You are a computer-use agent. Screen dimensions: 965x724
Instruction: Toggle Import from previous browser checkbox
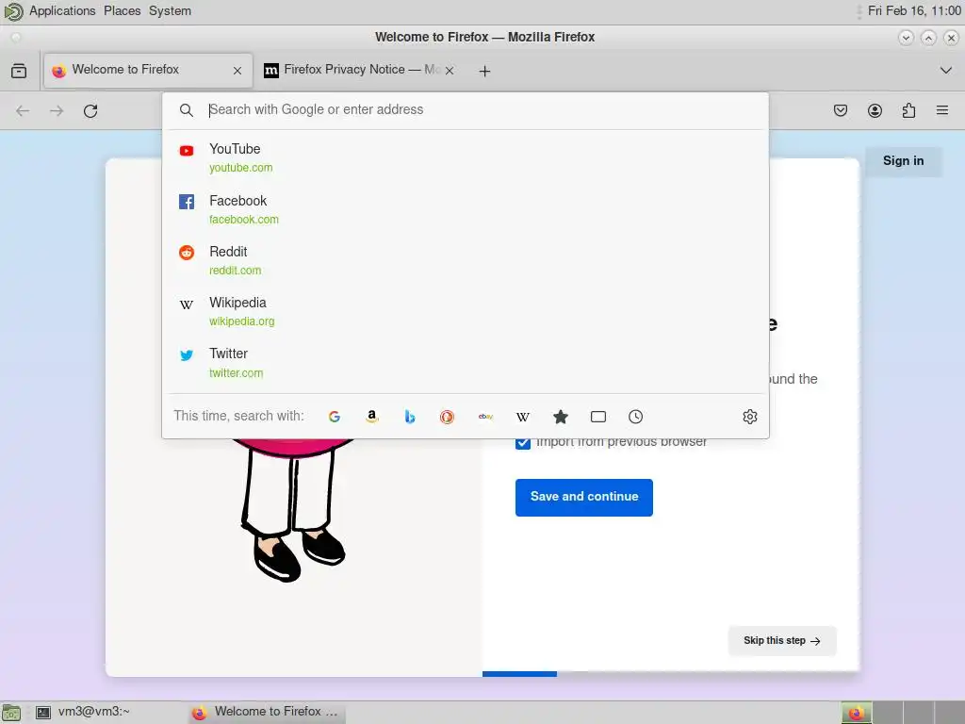(522, 442)
